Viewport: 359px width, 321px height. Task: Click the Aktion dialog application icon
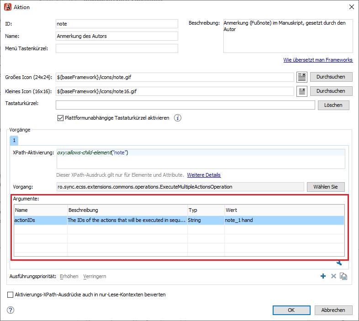pos(8,7)
